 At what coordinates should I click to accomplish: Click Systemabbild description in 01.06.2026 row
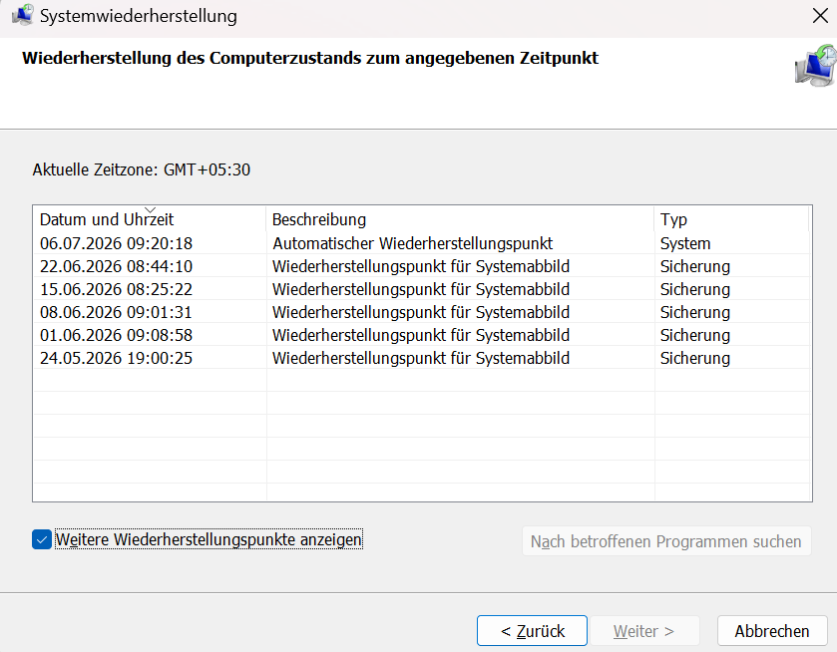(421, 335)
